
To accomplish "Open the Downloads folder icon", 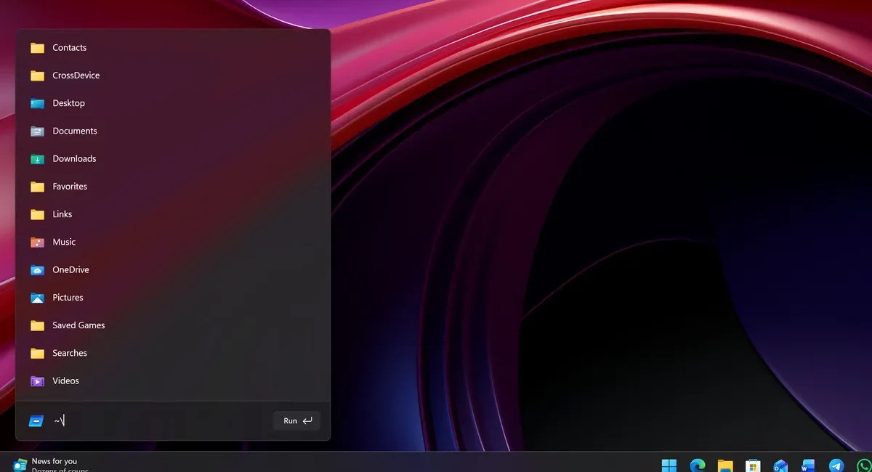I will tap(38, 159).
